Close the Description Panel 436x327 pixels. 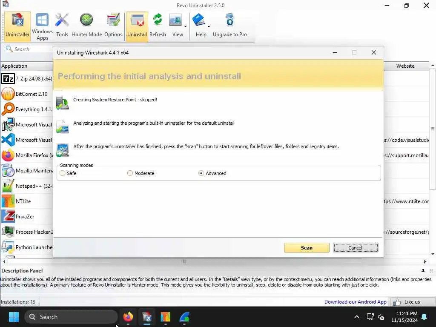[432, 271]
